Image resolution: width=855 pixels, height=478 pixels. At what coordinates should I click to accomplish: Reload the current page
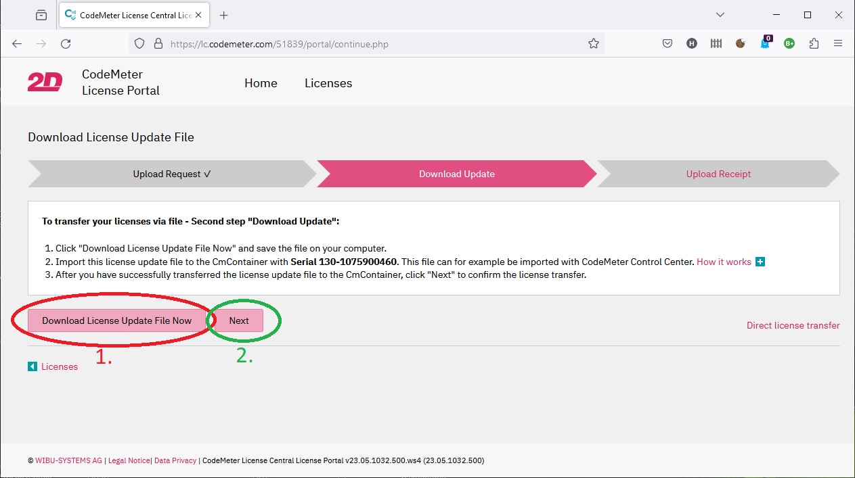pyautogui.click(x=66, y=43)
